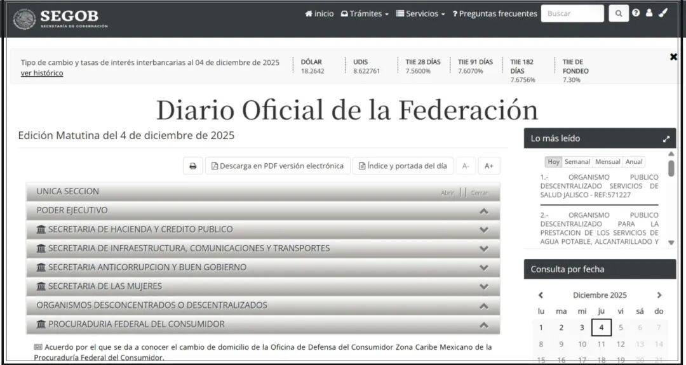The height and width of the screenshot is (365, 686).
Task: Click the SEGOB logo
Action: click(x=60, y=19)
